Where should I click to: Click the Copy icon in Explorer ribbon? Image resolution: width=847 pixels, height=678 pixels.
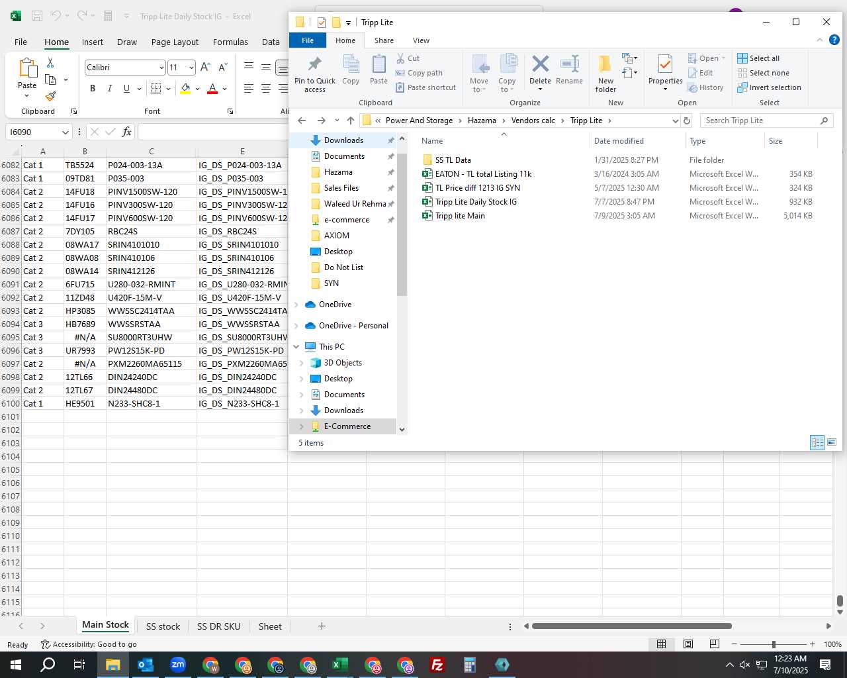point(351,70)
